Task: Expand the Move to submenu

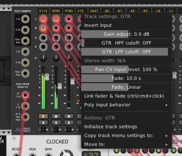Action: click(126, 144)
